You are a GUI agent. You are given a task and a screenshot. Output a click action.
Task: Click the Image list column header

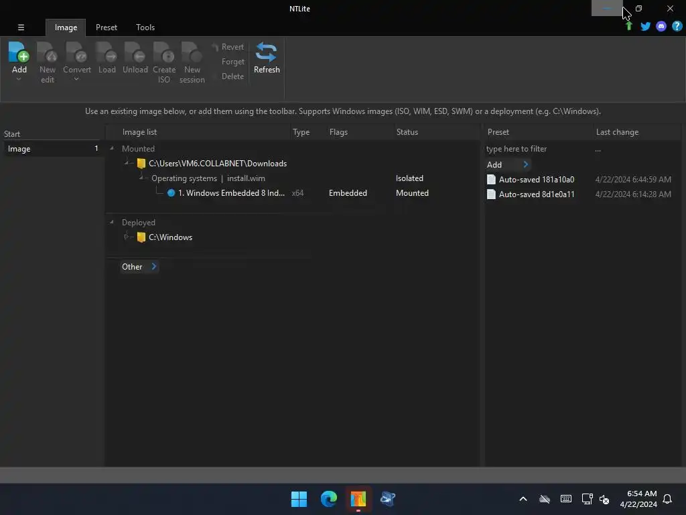(139, 132)
